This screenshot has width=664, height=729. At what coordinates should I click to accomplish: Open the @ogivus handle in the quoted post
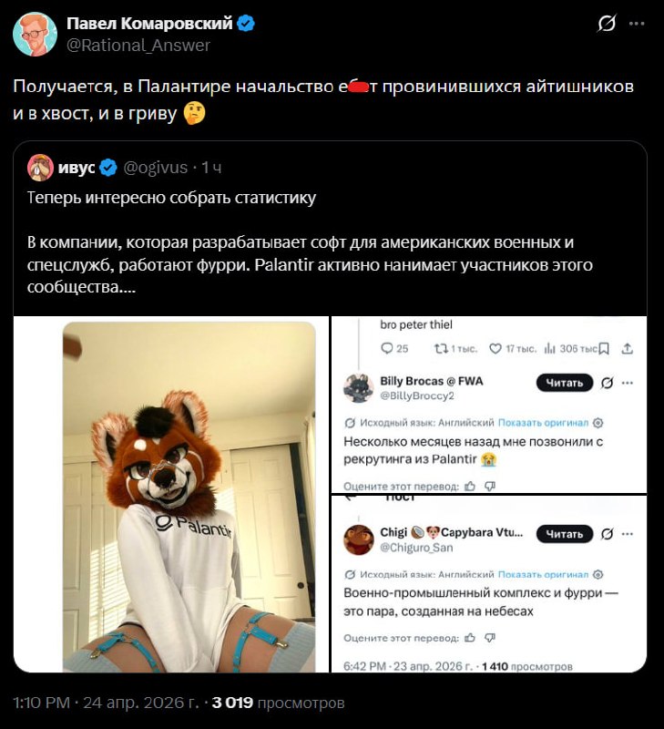click(155, 168)
